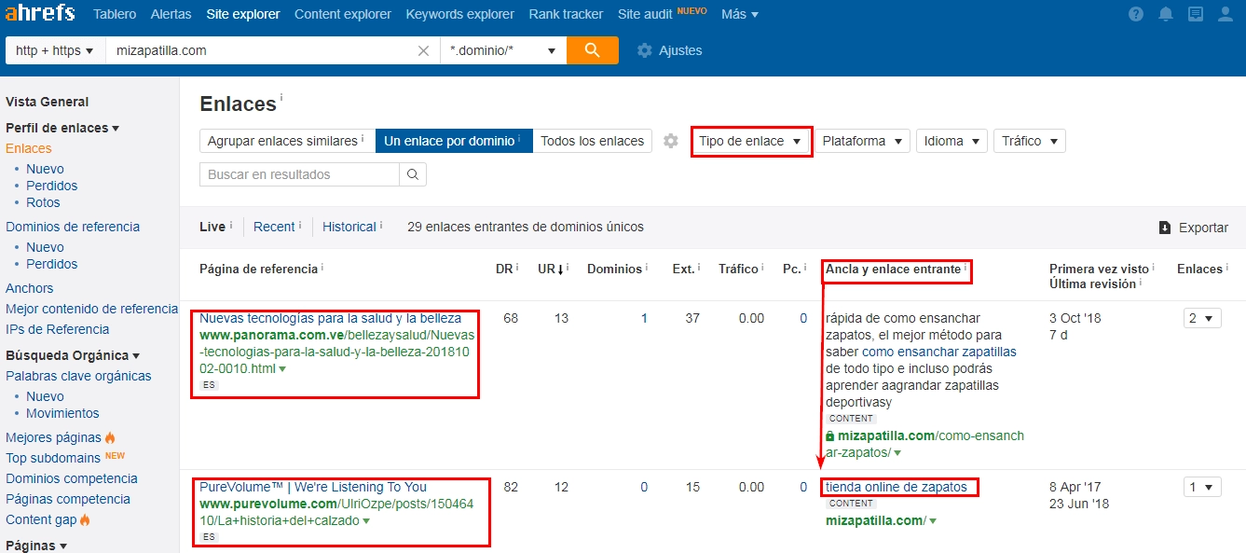Switch to the Recent tab
Viewport: 1246px width, 553px height.
[274, 227]
